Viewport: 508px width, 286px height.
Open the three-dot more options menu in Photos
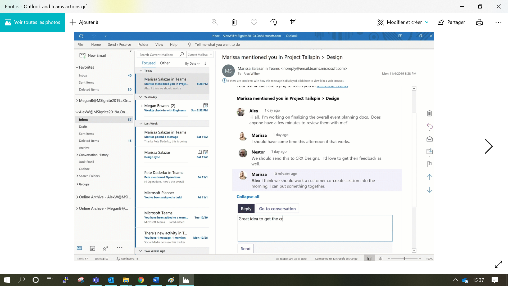tap(498, 23)
